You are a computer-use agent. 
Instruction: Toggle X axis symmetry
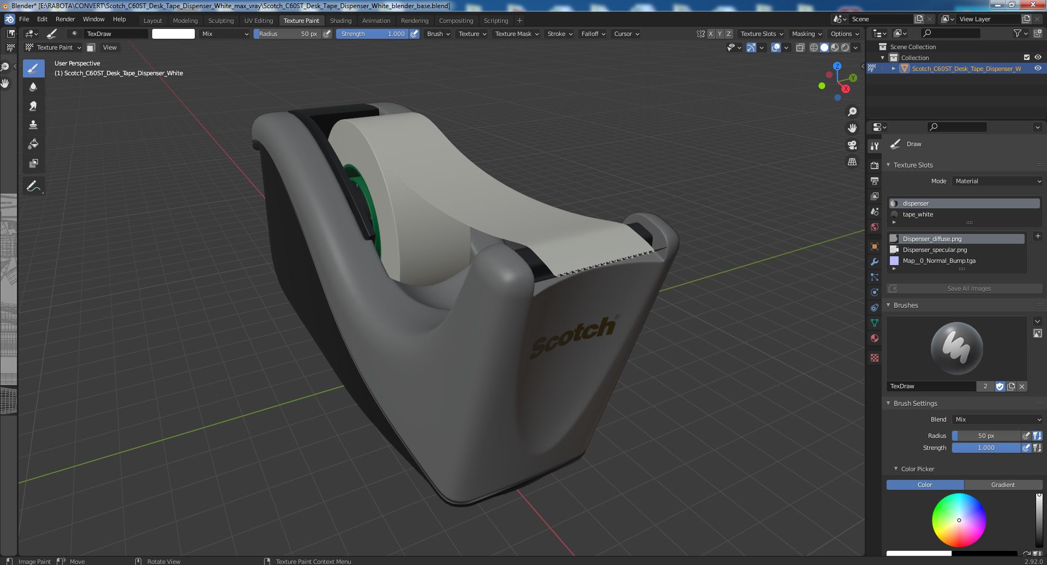click(711, 34)
